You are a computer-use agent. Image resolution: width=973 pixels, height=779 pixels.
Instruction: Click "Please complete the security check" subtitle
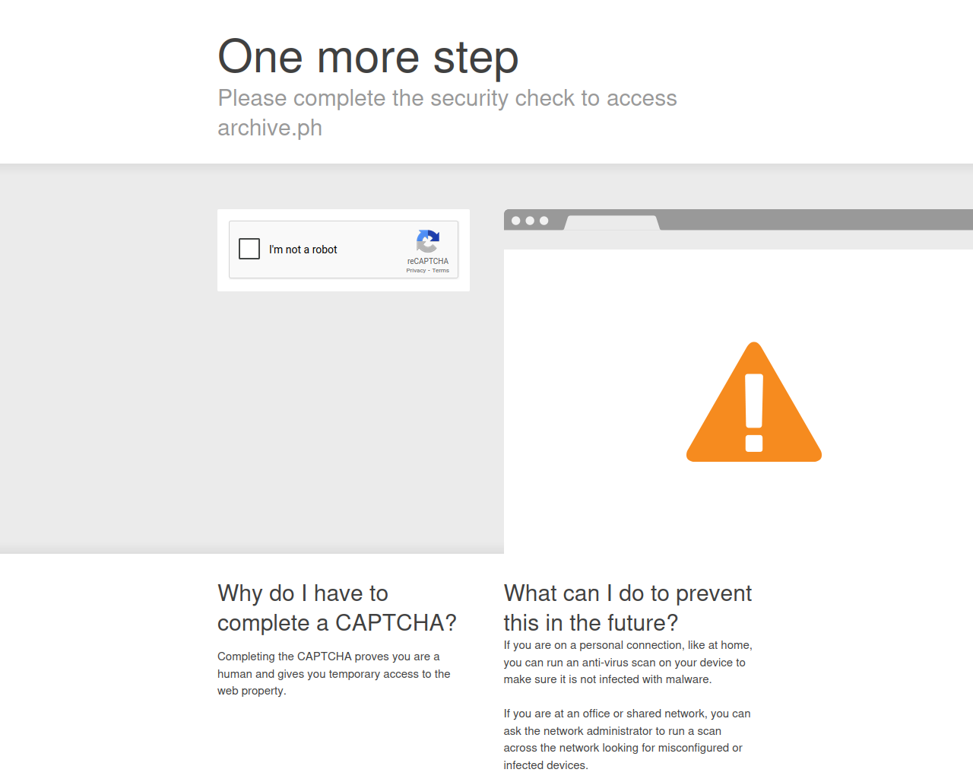click(447, 98)
